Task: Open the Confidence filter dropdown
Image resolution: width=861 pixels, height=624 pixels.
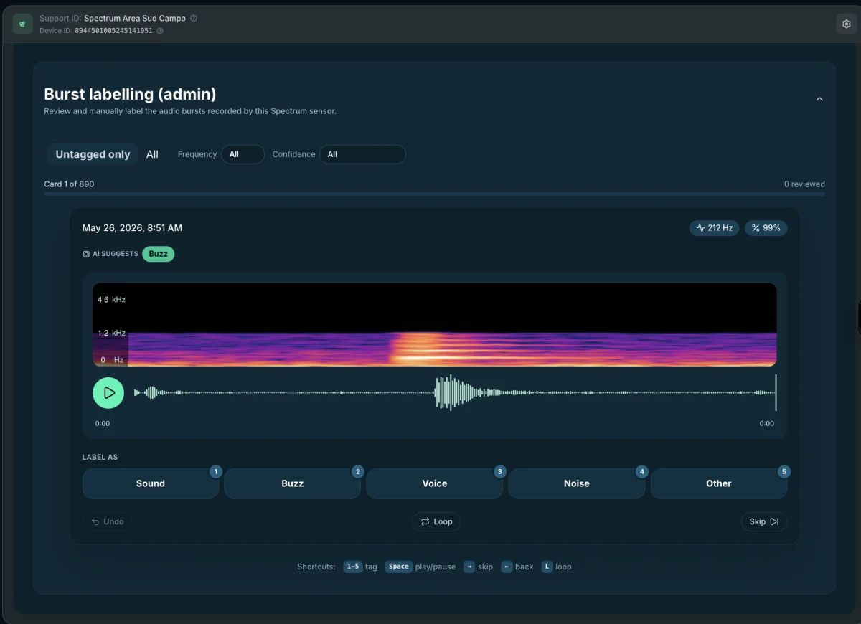Action: [x=362, y=154]
